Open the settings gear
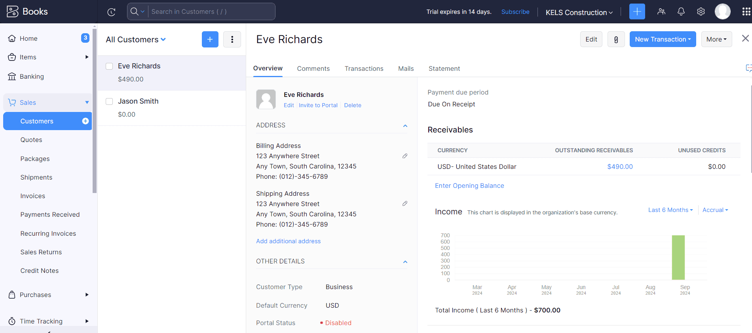Image resolution: width=752 pixels, height=333 pixels. coord(701,11)
